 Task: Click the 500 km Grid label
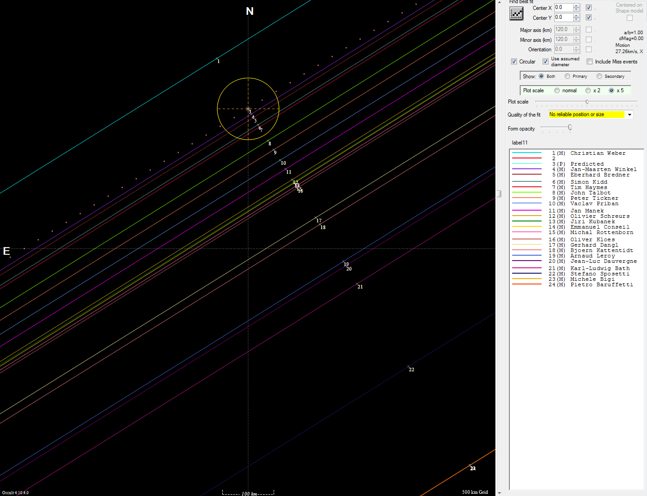[x=475, y=492]
